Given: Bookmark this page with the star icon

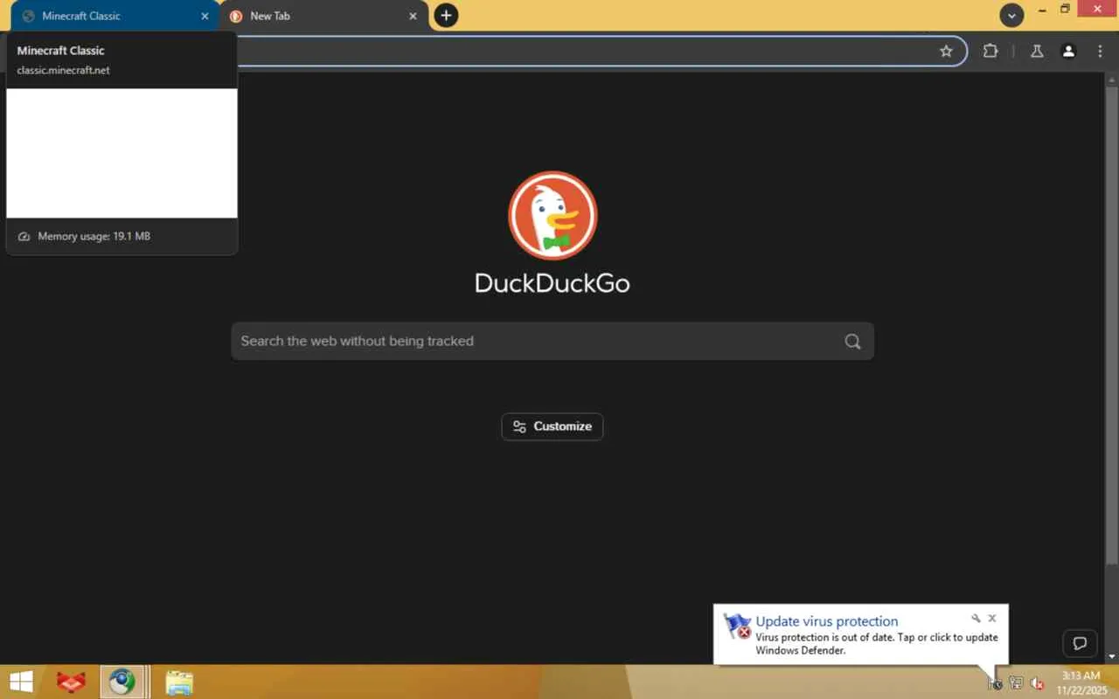Looking at the screenshot, I should coord(946,52).
